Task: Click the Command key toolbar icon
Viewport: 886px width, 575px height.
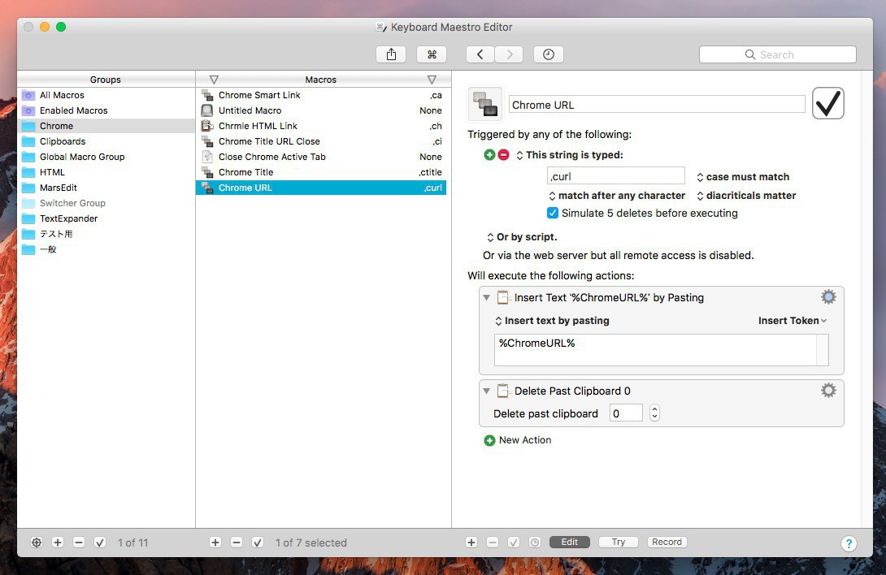Action: (x=432, y=54)
